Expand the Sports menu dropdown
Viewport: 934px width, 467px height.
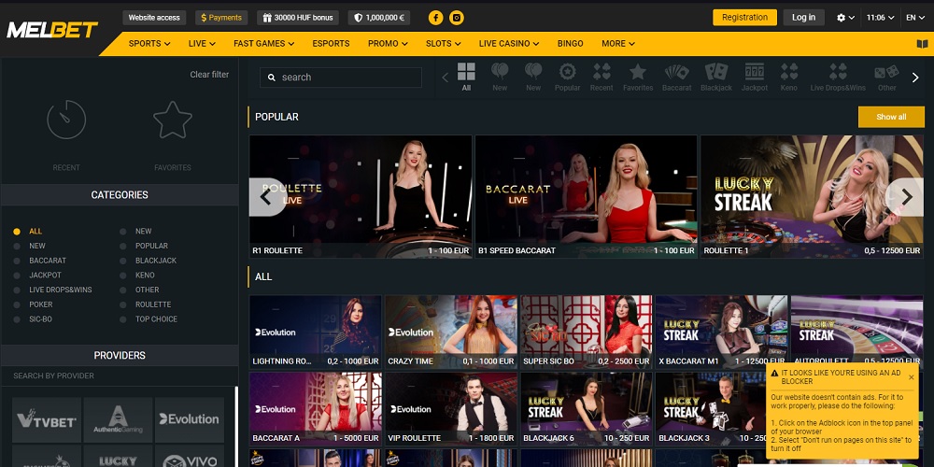coord(149,44)
